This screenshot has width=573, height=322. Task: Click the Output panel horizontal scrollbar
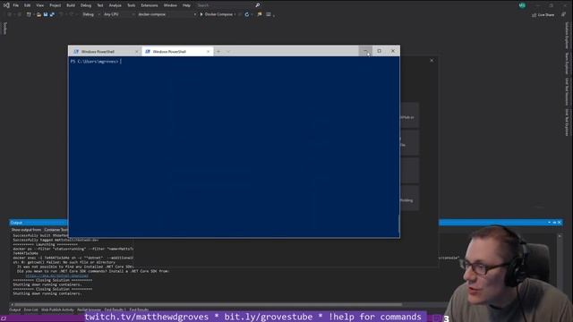click(x=209, y=304)
